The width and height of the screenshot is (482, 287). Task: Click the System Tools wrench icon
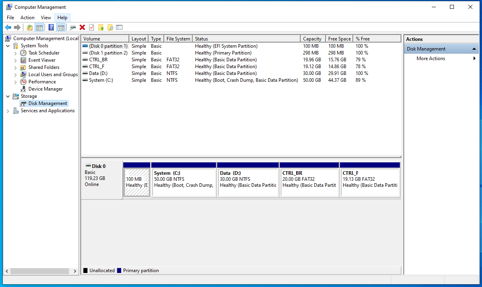point(16,46)
